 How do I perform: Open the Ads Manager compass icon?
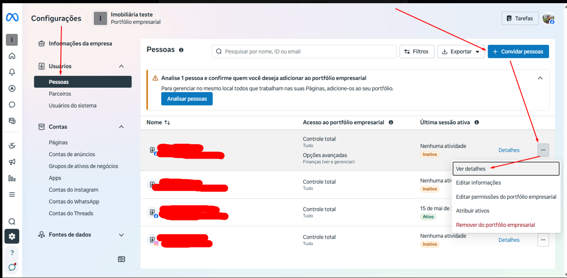click(12, 88)
